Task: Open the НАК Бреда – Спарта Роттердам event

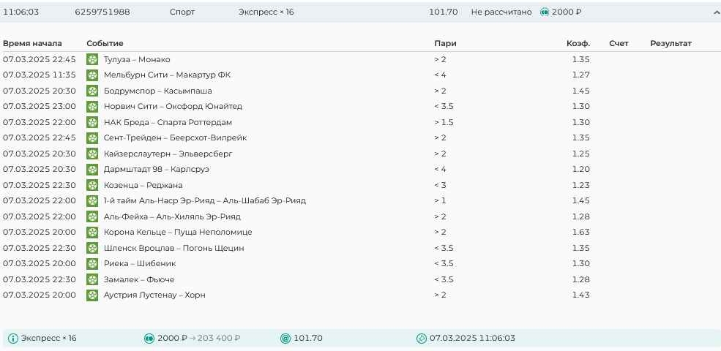Action: [x=168, y=122]
